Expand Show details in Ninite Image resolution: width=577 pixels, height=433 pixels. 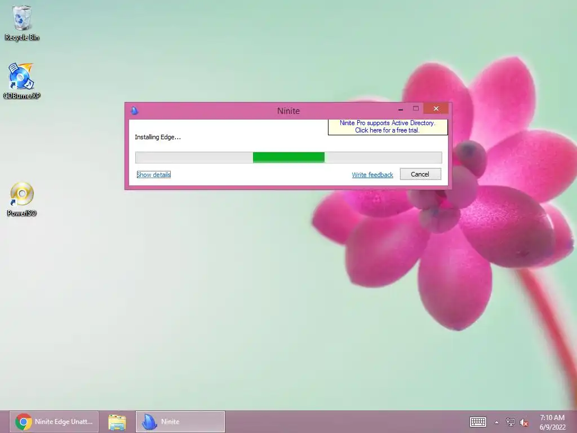[x=153, y=175]
